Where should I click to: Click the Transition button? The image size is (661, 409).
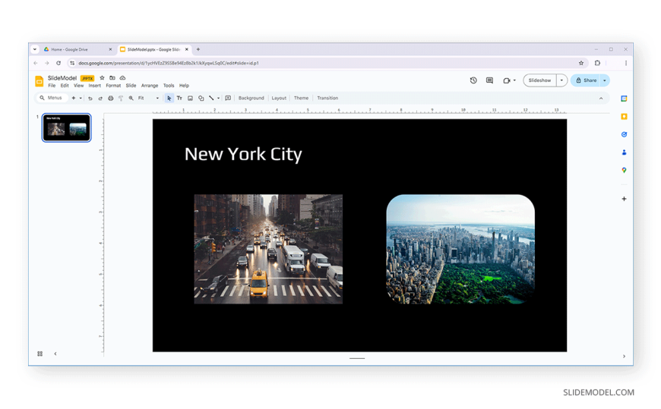pyautogui.click(x=327, y=98)
